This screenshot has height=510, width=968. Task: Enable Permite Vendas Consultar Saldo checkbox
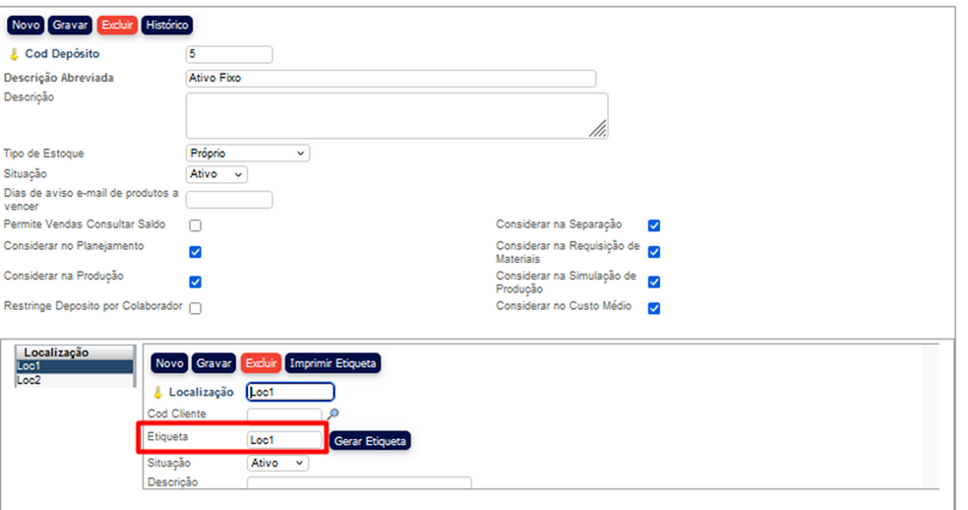(x=195, y=225)
